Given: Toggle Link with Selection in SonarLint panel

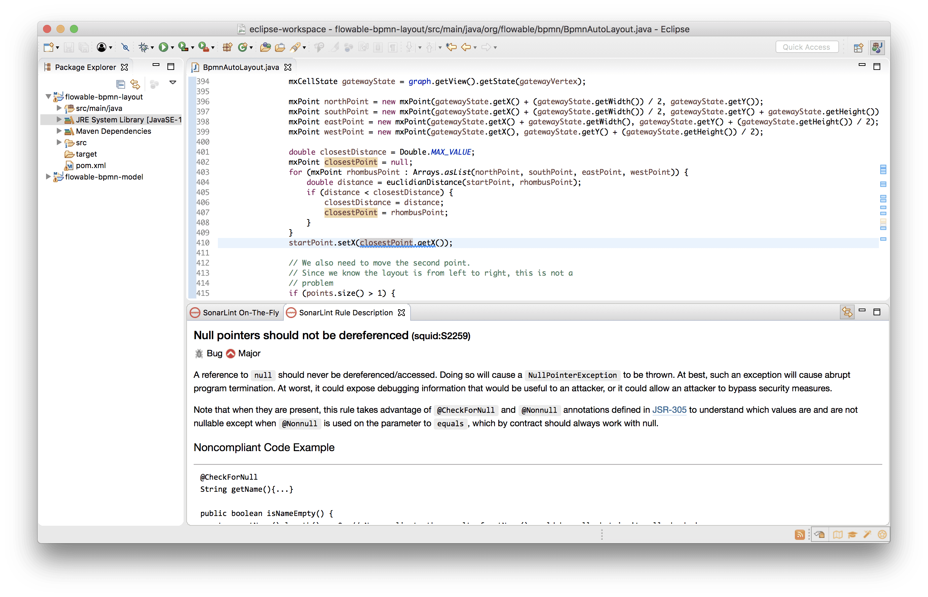Looking at the screenshot, I should point(847,312).
